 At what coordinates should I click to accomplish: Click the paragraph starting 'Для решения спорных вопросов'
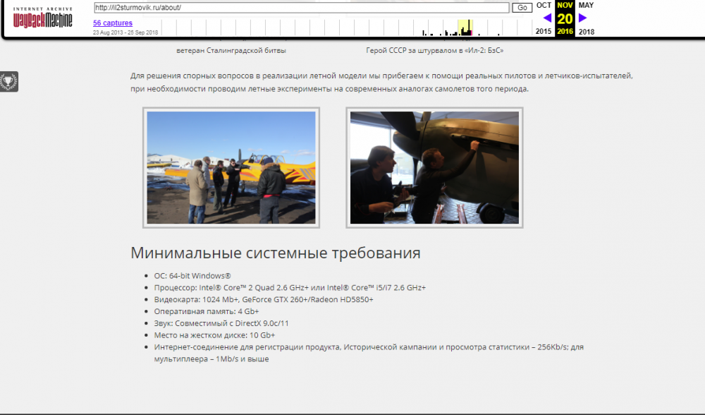(381, 83)
